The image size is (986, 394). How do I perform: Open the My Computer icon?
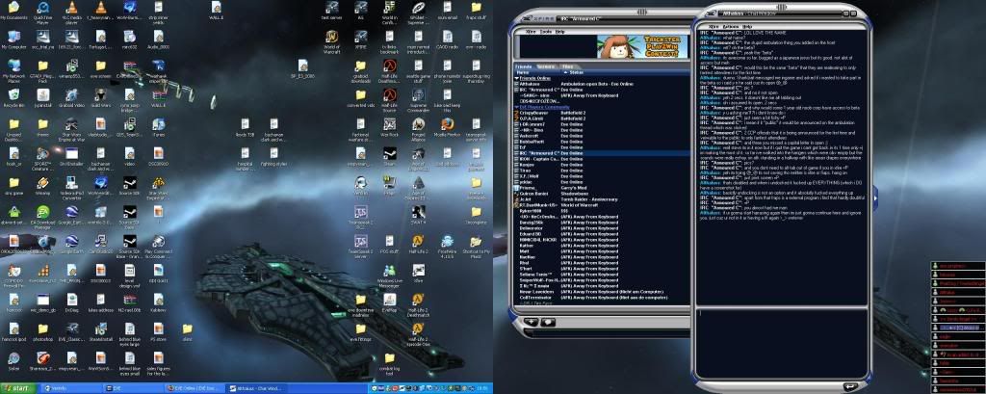coord(13,39)
